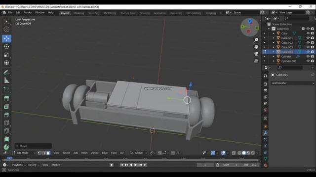
Task: Enable edge select mode
Action: [44, 153]
